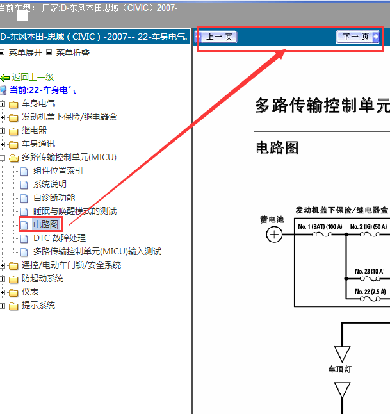Select the 仪表 folder label
The height and width of the screenshot is (414, 390).
coord(30,292)
